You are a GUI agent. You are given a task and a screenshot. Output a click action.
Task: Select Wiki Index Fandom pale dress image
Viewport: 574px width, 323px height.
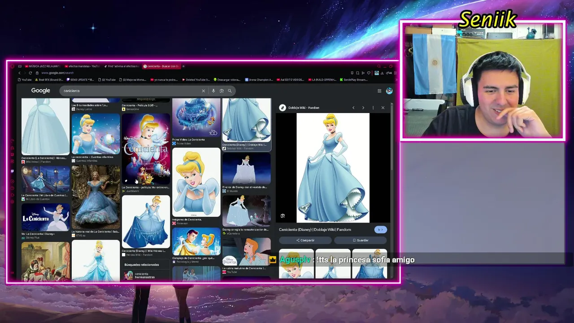45,127
